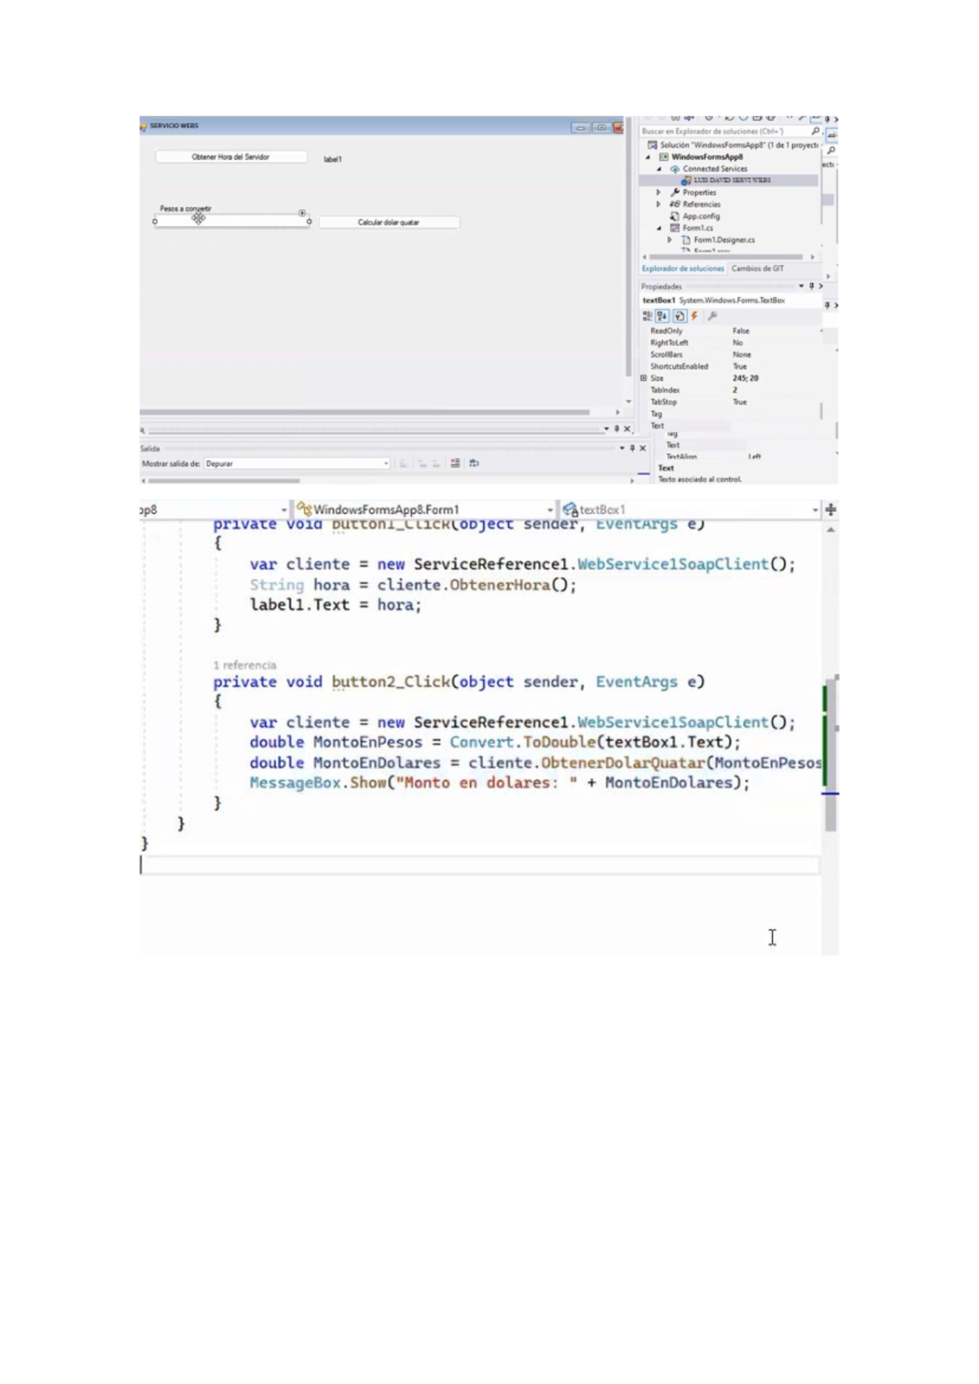Collapse the Connected Services node
This screenshot has height=1384, width=979.
point(658,169)
